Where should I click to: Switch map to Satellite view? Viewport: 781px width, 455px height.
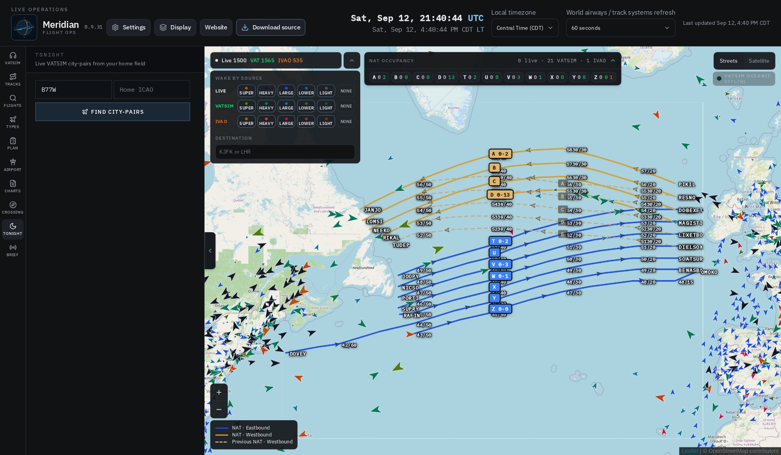point(759,61)
